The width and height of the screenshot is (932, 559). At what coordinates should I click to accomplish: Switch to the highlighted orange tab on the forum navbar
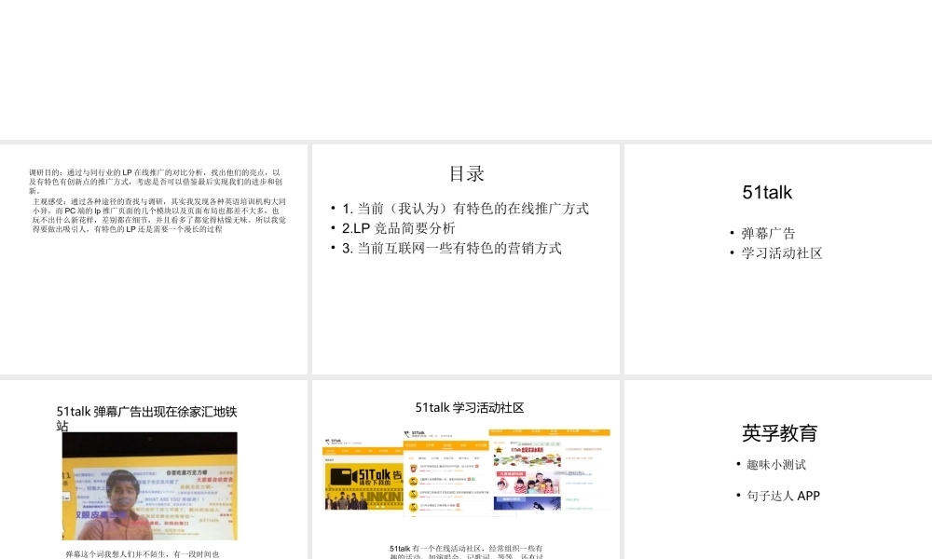[x=448, y=447]
